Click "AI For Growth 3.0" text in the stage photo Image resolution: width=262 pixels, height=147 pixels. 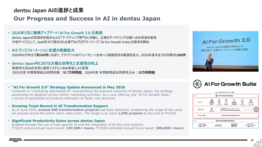[x=226, y=41]
